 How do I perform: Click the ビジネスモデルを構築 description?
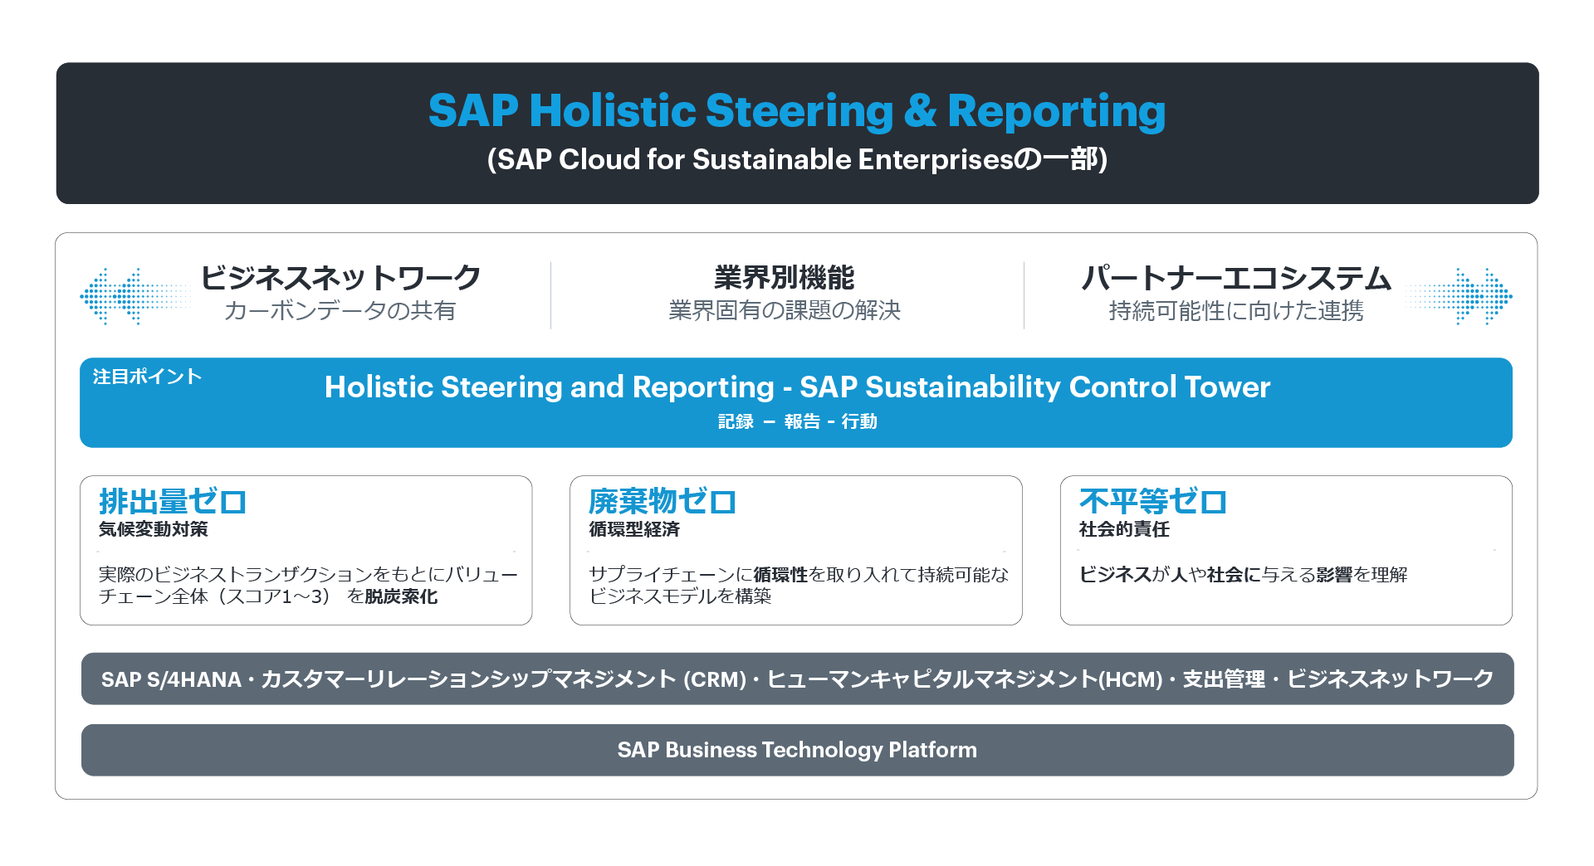point(799,585)
